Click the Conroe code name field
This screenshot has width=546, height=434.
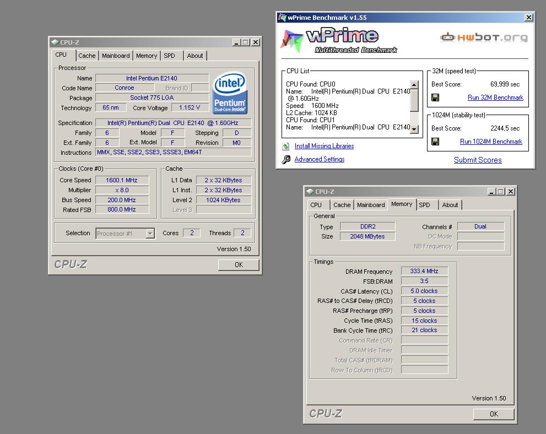tap(125, 88)
